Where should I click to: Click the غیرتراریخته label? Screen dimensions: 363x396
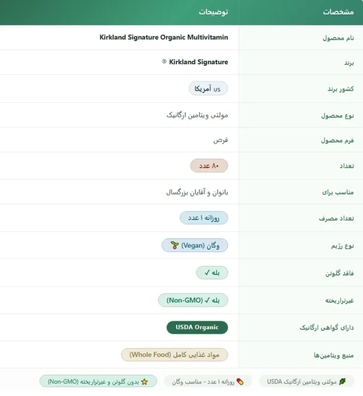pyautogui.click(x=339, y=301)
